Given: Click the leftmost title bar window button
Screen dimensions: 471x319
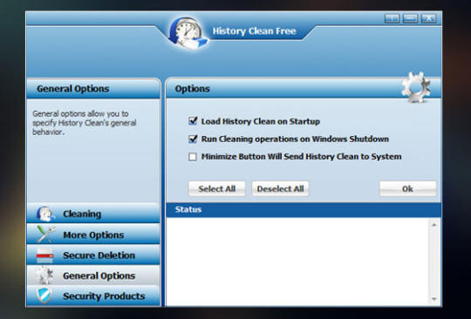Looking at the screenshot, I should pos(392,18).
